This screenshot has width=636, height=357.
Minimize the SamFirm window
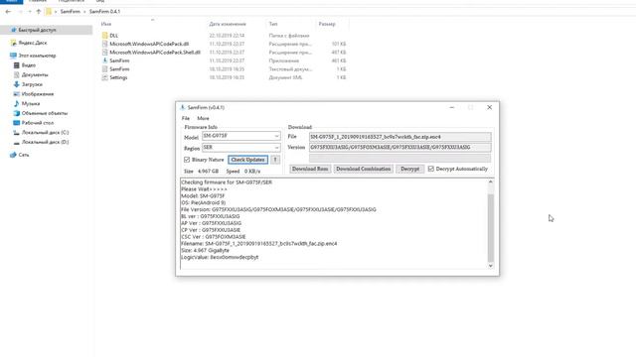pos(452,108)
